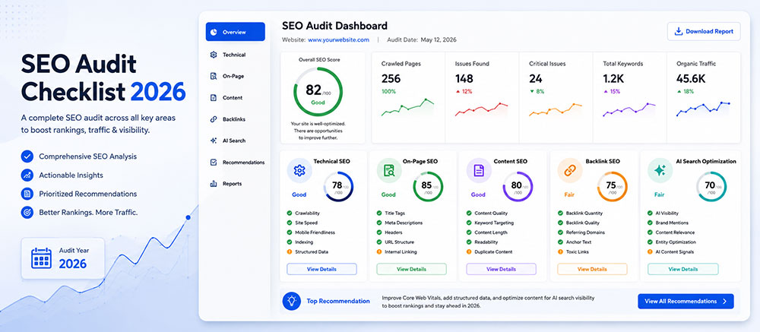Click the Recommendations checklist icon in sidebar
Screen dimensions: 760x332
click(214, 163)
